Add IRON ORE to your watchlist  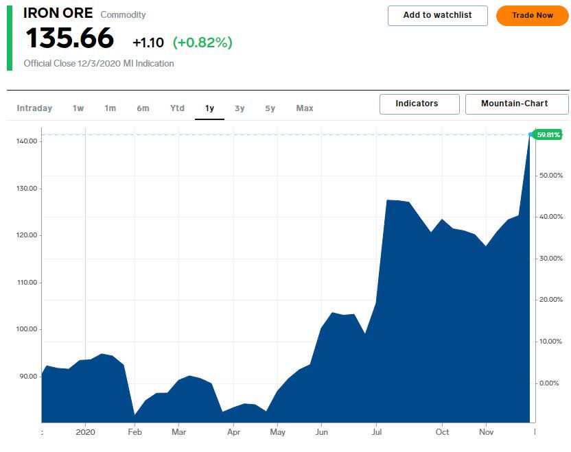pos(437,15)
